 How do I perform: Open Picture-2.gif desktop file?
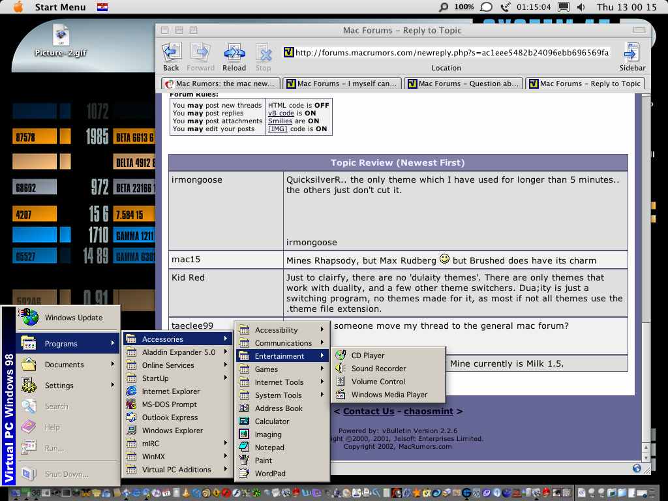point(61,41)
